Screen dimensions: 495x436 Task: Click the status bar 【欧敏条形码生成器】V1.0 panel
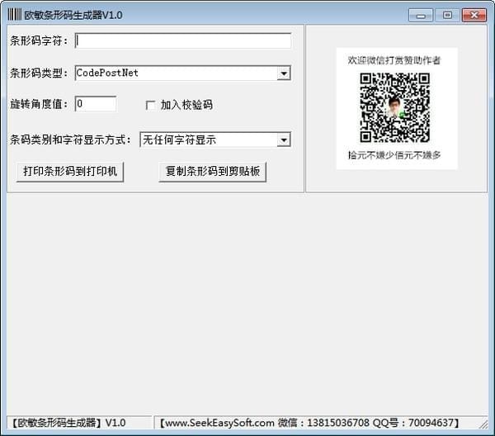(69, 423)
